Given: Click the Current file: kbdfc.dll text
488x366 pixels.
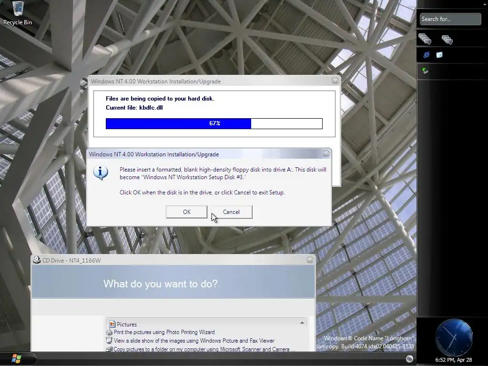Looking at the screenshot, I should 134,108.
